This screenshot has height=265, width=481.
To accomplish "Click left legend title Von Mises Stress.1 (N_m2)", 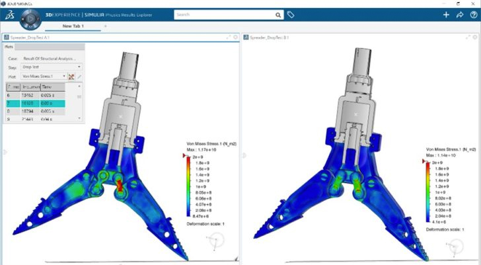I will [211, 143].
